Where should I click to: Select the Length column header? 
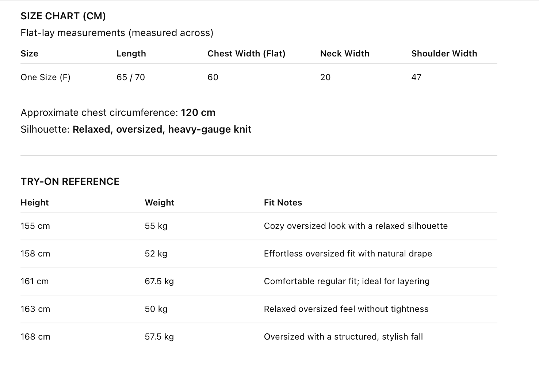(x=131, y=54)
